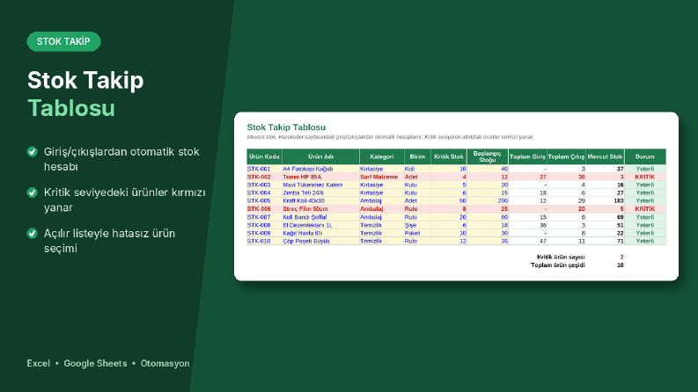This screenshot has width=698, height=392.
Task: Click the checkmark icon beside 'Kritik seviyedeki ürünler'
Action: 32,192
